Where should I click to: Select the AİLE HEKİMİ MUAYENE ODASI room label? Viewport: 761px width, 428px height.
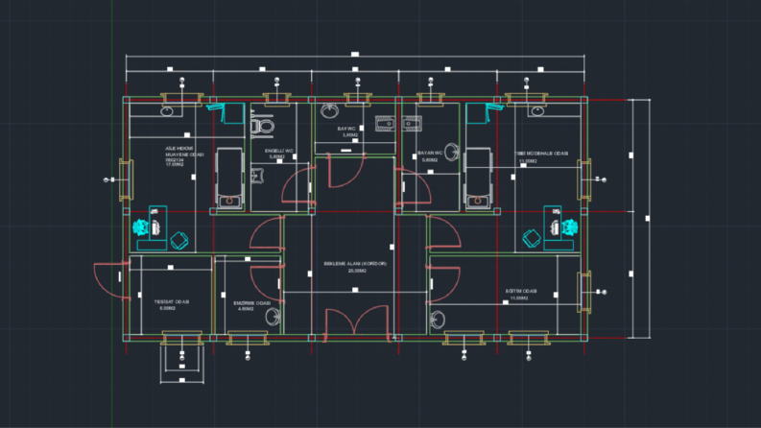click(x=184, y=152)
